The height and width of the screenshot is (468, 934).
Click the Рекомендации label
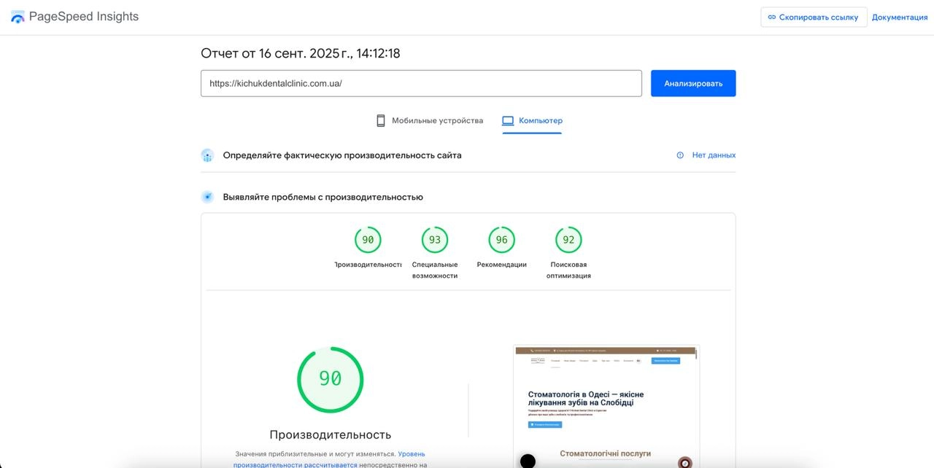tap(502, 265)
